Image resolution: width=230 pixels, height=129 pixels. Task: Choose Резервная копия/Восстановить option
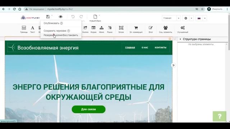click(x=61, y=35)
